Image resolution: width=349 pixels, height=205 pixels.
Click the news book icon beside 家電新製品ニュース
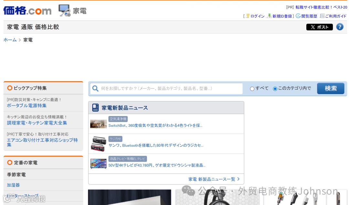coord(95,108)
